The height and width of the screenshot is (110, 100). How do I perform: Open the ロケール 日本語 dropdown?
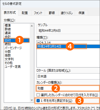(68, 76)
